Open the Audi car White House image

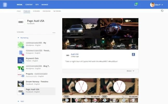[x=81, y=28]
